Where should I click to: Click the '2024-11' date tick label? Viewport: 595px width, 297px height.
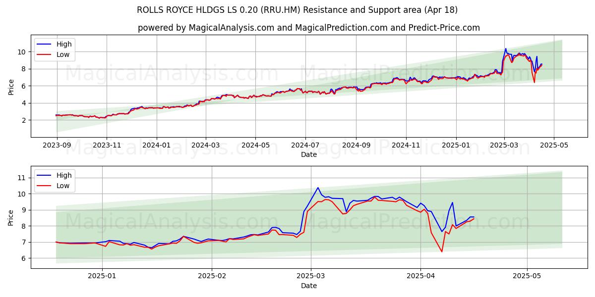406,146
